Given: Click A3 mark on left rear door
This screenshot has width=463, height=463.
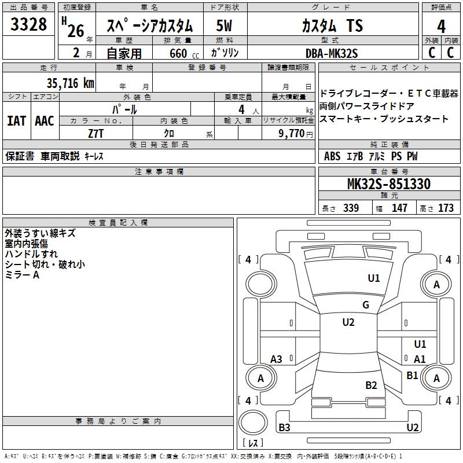Looking at the screenshot, I should point(277,359).
